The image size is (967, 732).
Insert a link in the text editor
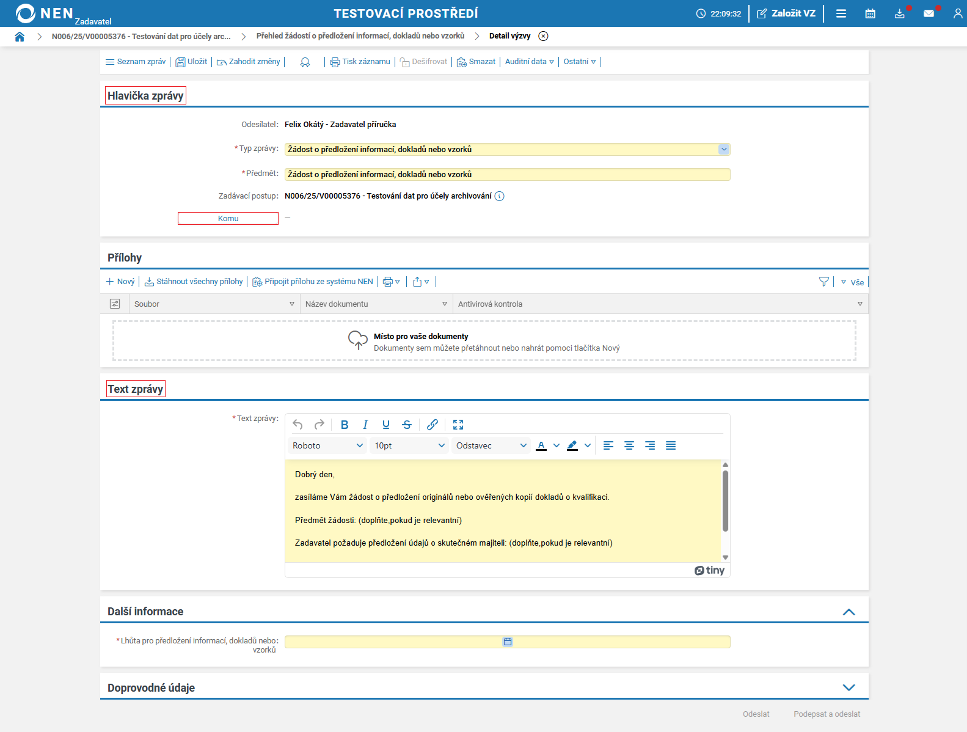tap(432, 425)
